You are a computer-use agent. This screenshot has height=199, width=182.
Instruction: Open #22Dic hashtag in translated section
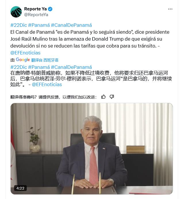click(x=19, y=67)
